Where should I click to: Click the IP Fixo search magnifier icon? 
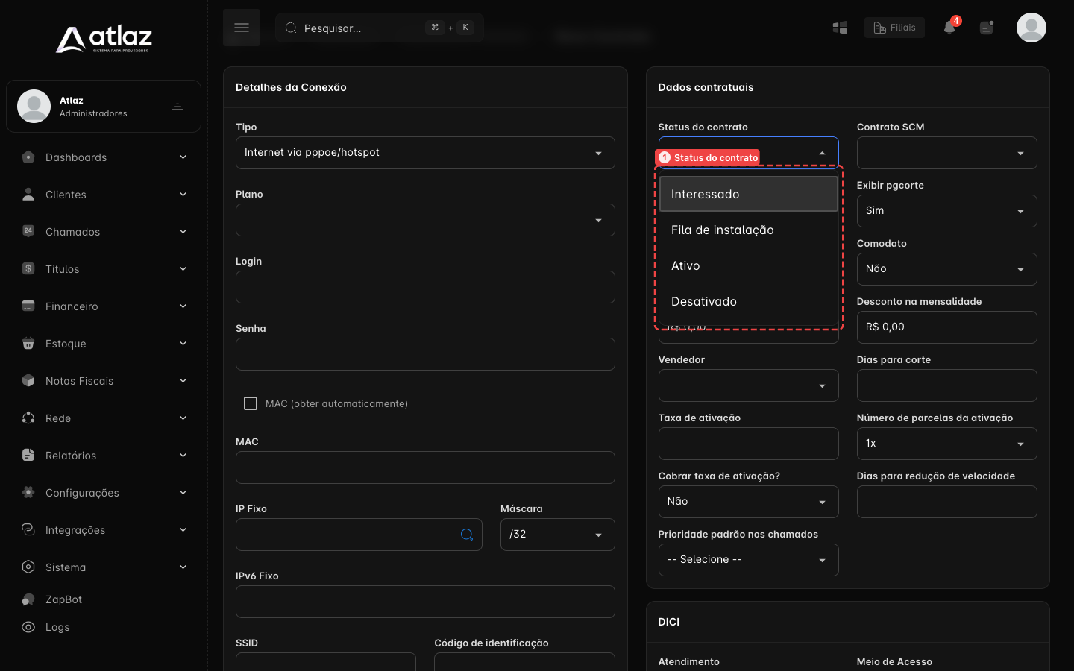tap(467, 535)
